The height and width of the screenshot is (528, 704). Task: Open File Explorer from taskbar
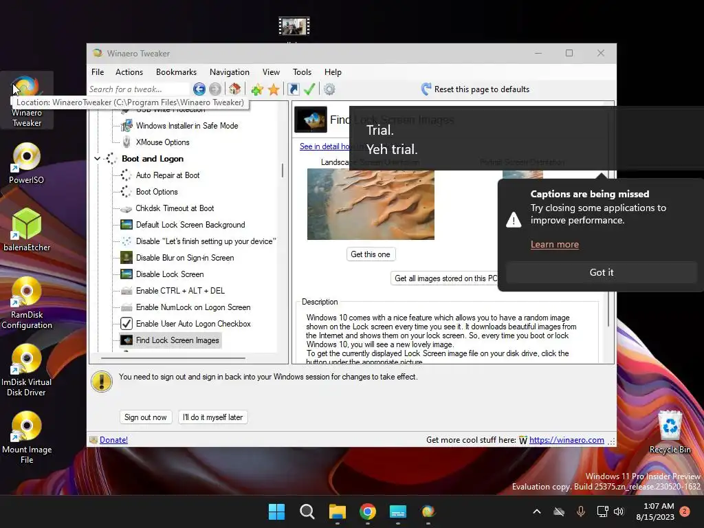click(x=337, y=511)
